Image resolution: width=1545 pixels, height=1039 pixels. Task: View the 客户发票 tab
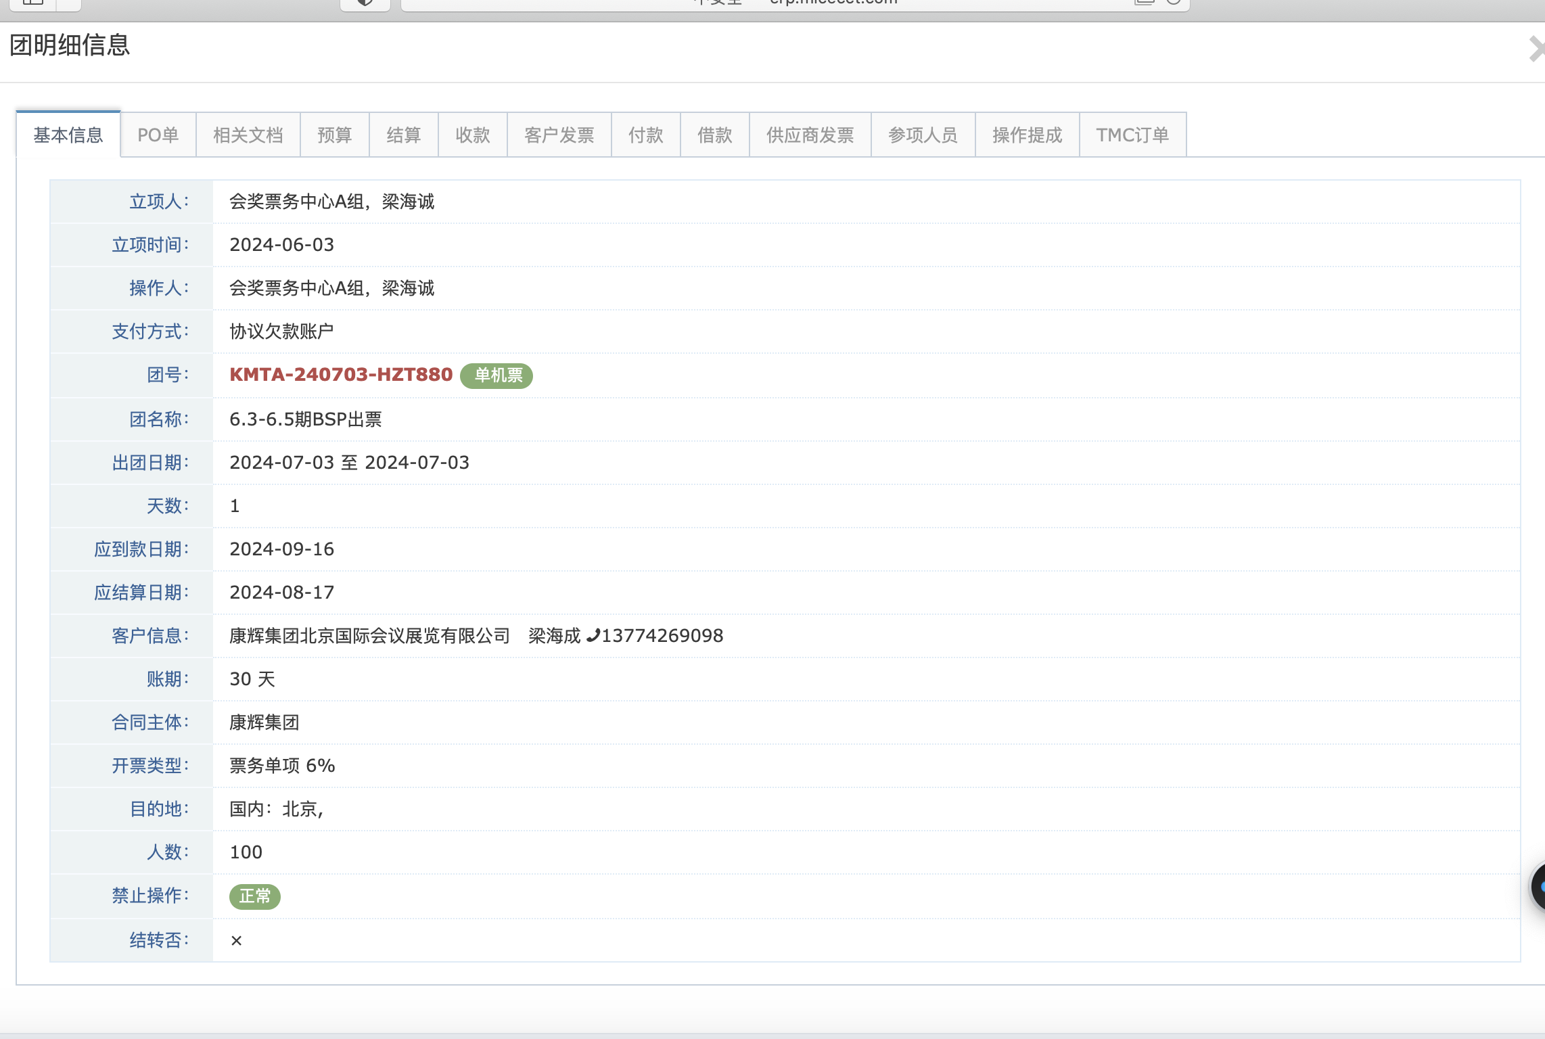pyautogui.click(x=559, y=135)
